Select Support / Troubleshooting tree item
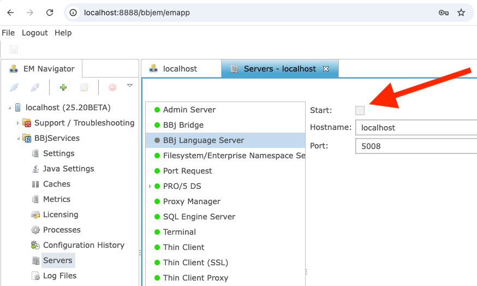The height and width of the screenshot is (286, 477). pos(84,123)
